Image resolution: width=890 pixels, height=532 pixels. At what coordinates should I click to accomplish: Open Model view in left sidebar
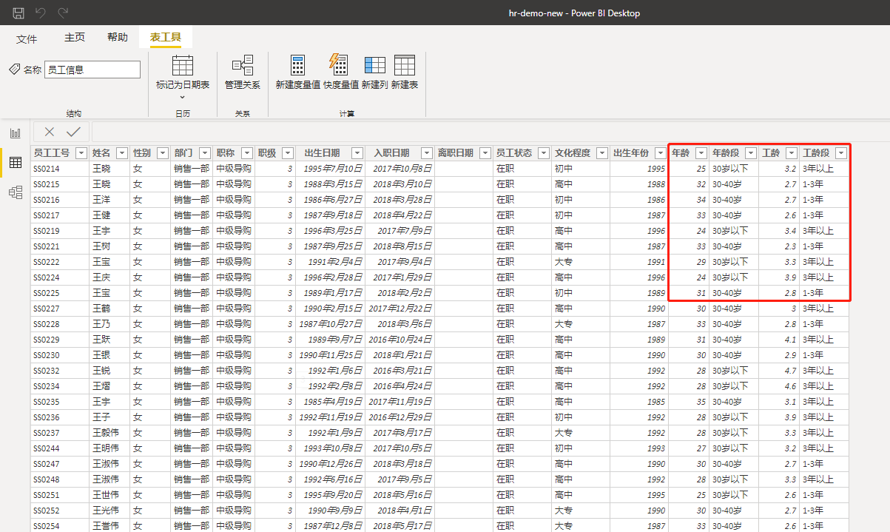pyautogui.click(x=15, y=192)
